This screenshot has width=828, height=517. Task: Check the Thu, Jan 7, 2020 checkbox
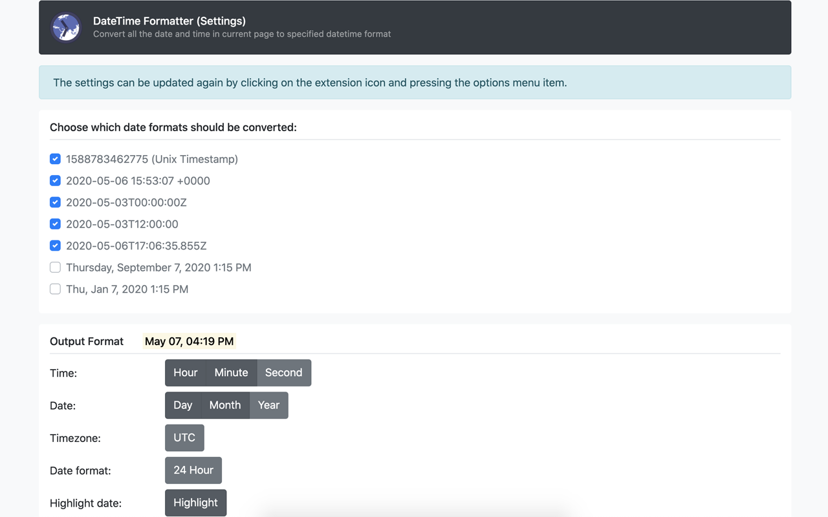(x=55, y=289)
